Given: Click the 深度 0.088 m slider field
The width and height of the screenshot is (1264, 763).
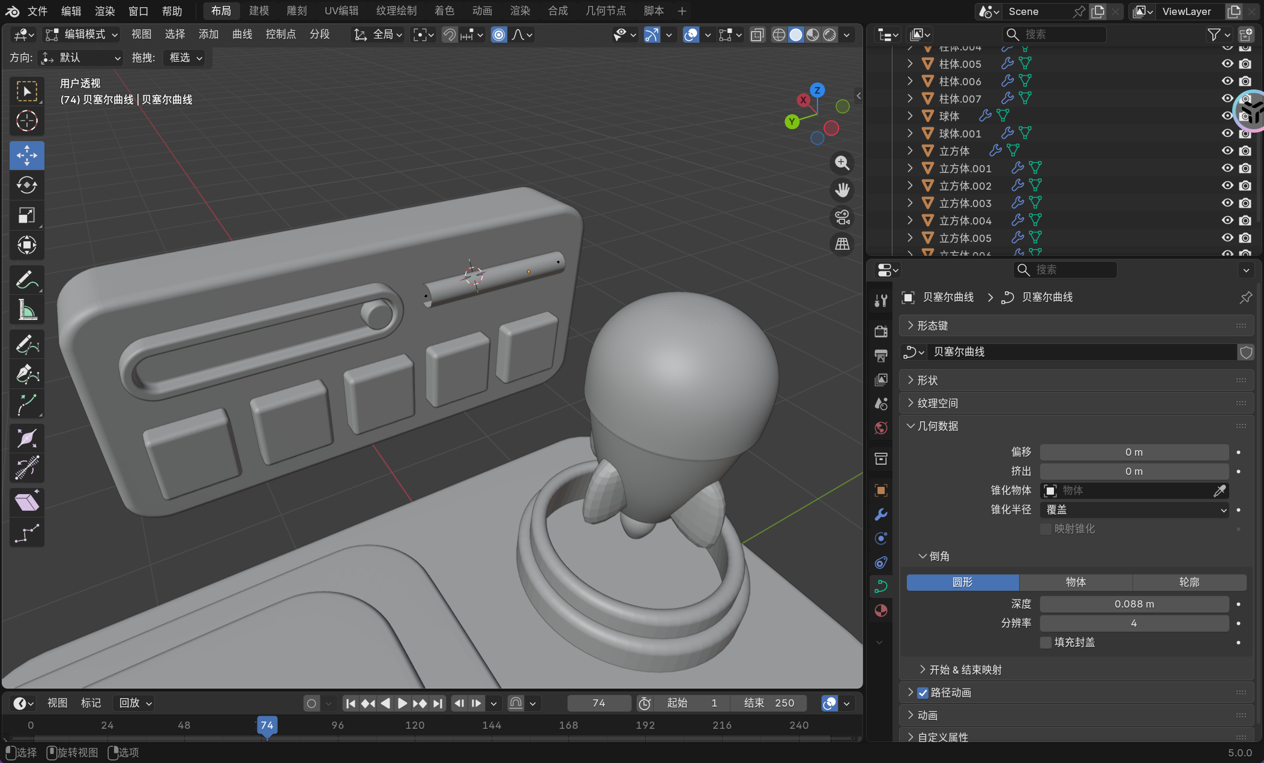Looking at the screenshot, I should pyautogui.click(x=1134, y=604).
